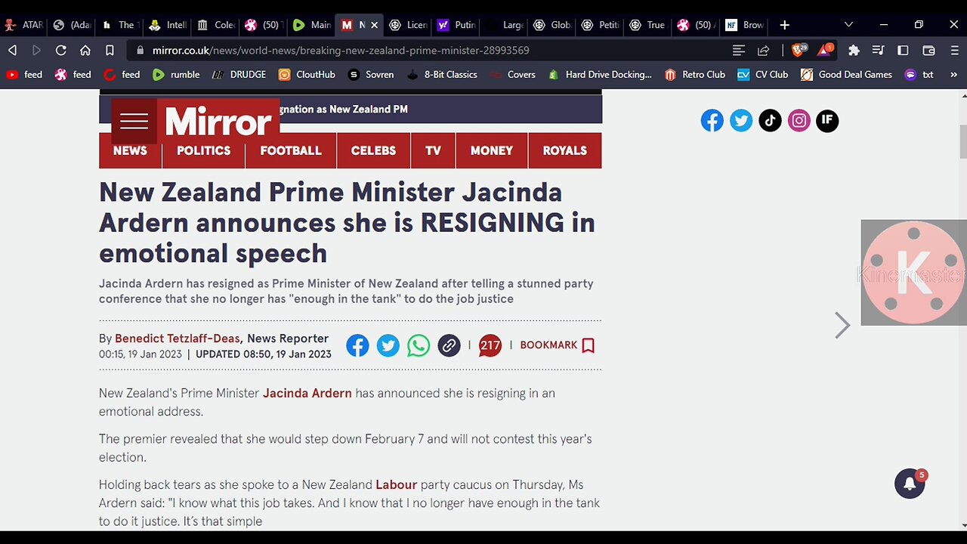This screenshot has width=967, height=544.
Task: Open the txt bookmark
Action: [x=919, y=75]
